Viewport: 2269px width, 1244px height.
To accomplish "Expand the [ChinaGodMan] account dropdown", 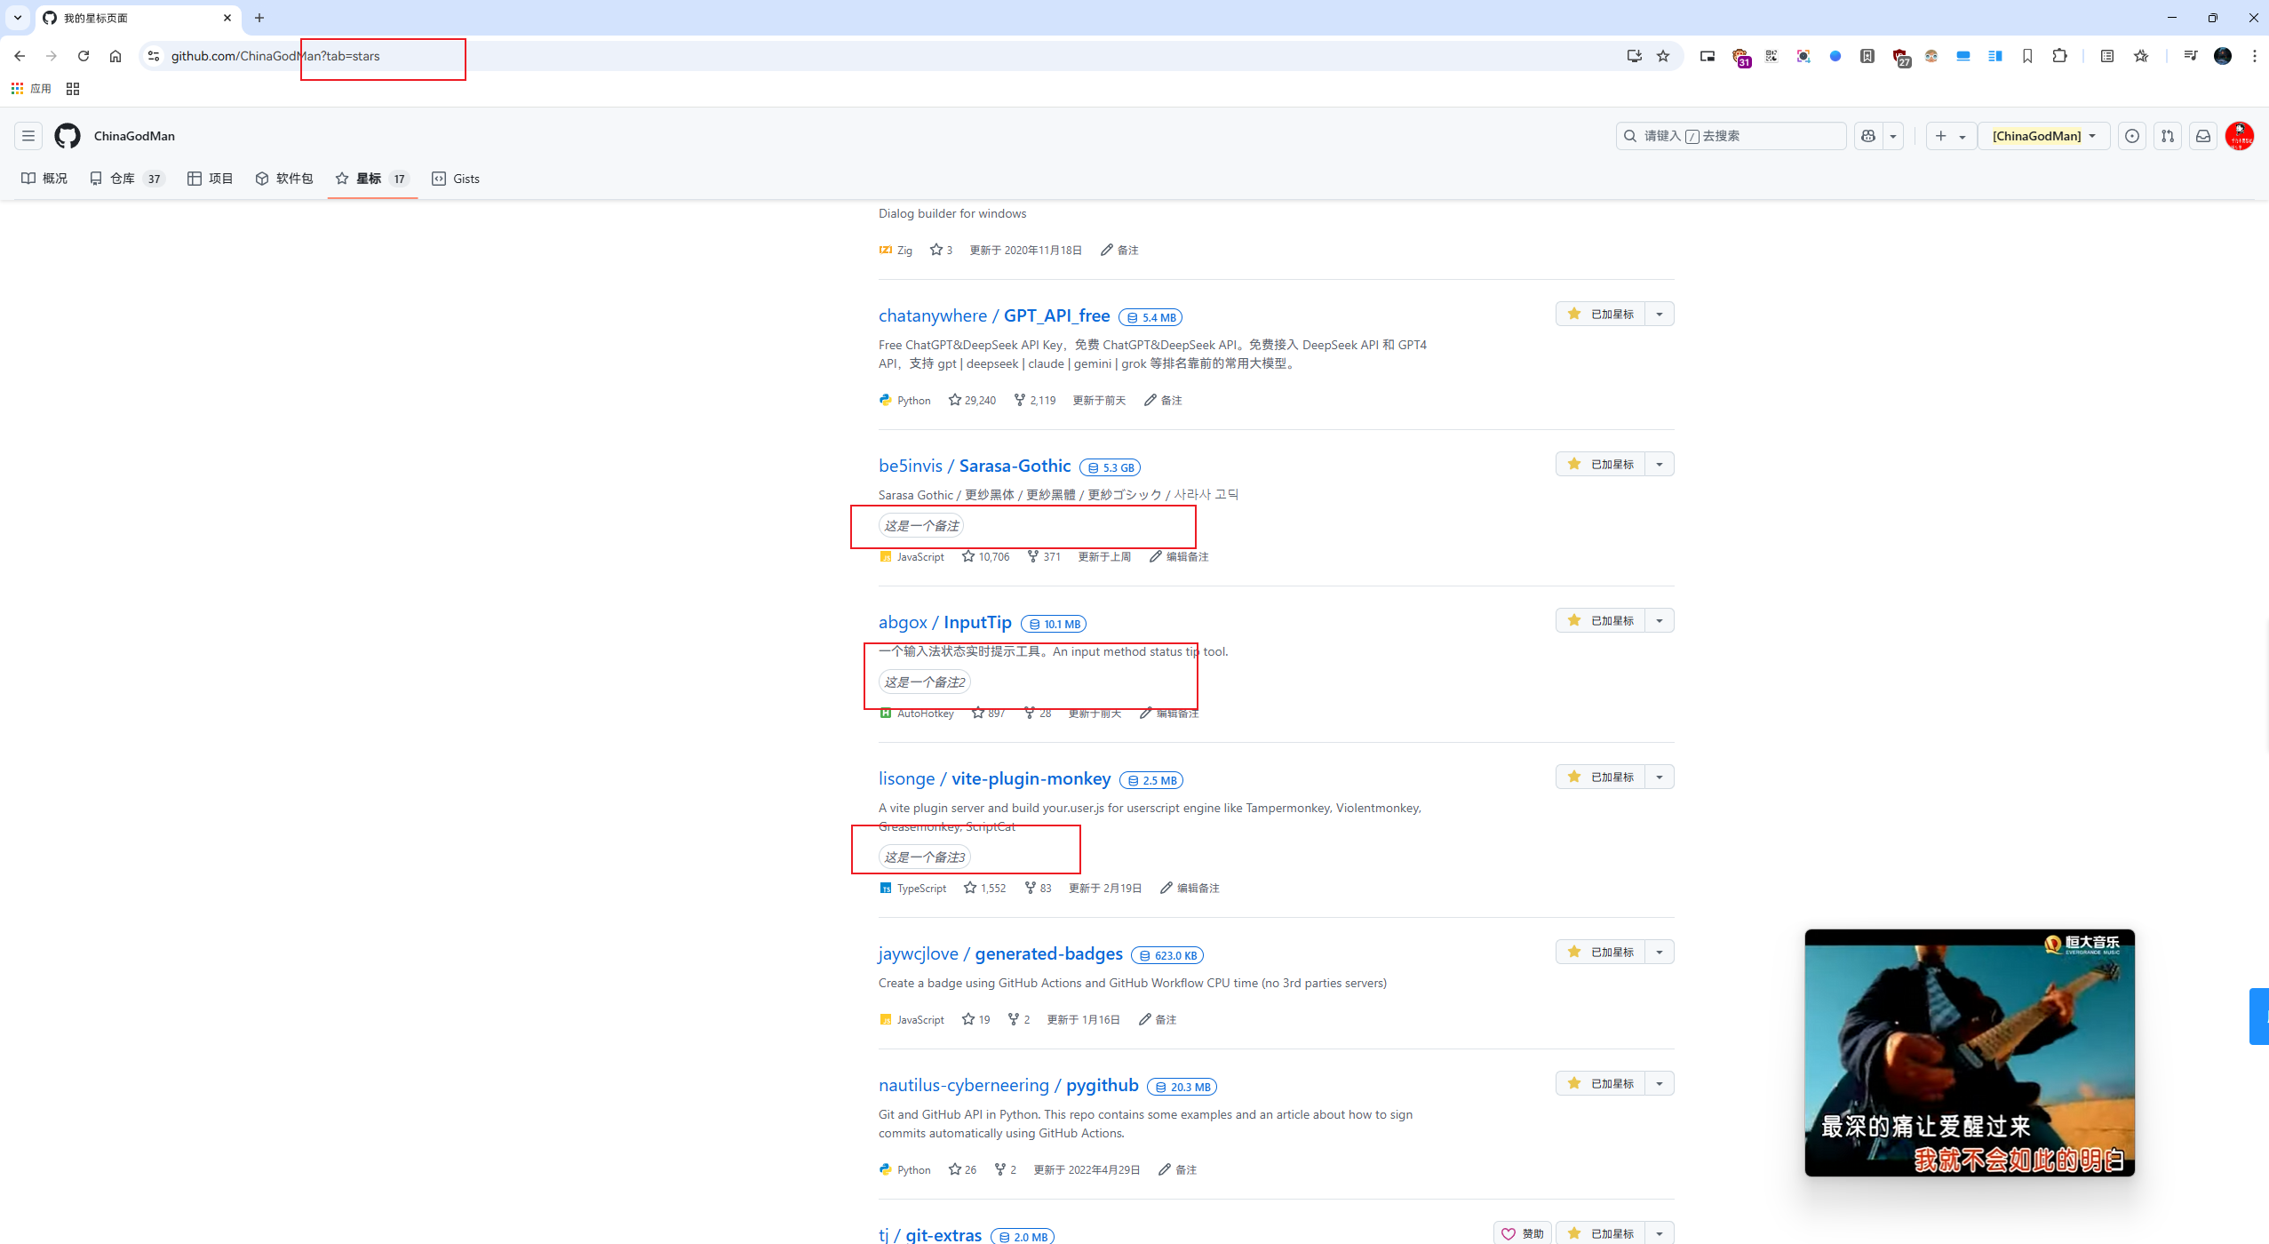I will coord(2043,136).
